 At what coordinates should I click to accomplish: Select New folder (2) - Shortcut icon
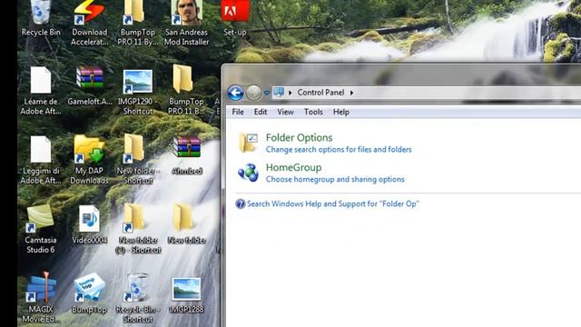(x=134, y=218)
